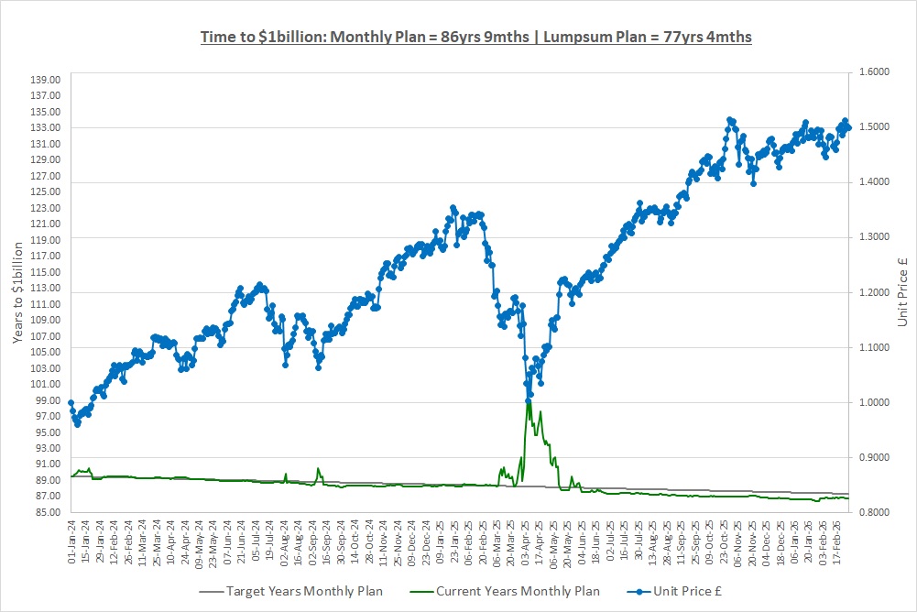Click the 17-Feb-26 date label

click(835, 541)
